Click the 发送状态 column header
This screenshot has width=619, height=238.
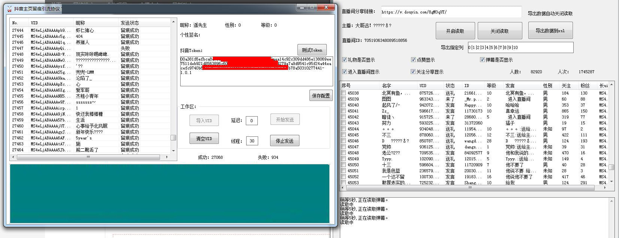coord(145,23)
